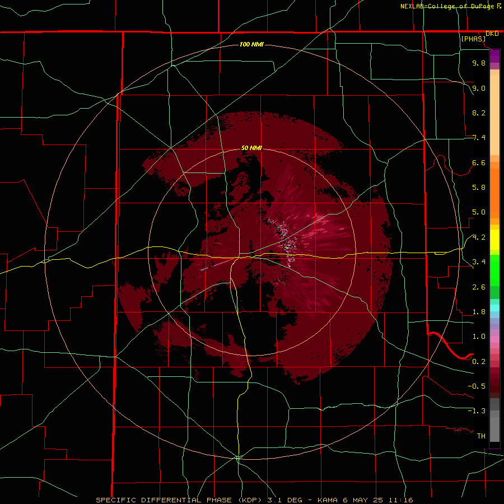
Task: Click the 8.2 value on color scale
Action: tap(479, 113)
